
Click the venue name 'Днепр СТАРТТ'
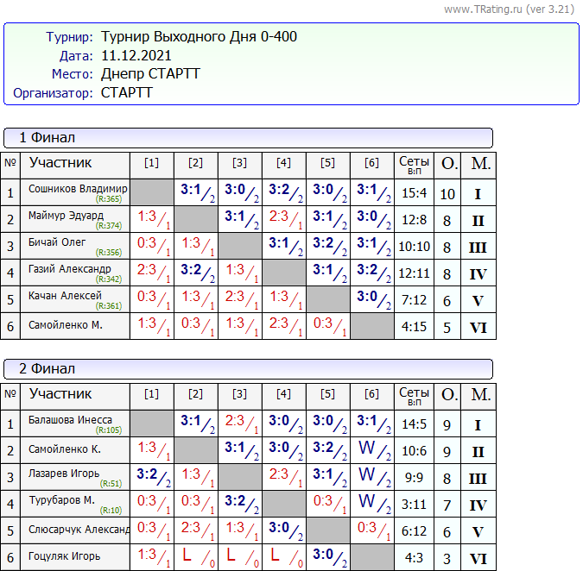150,74
